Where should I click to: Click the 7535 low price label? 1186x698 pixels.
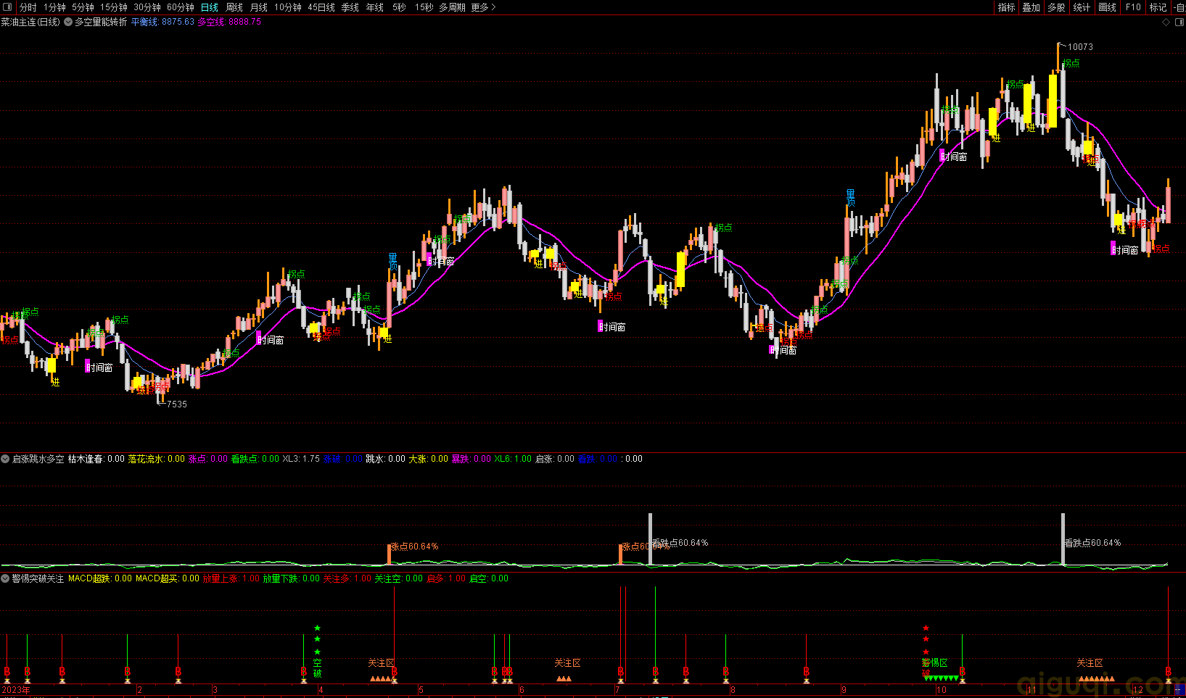click(177, 404)
